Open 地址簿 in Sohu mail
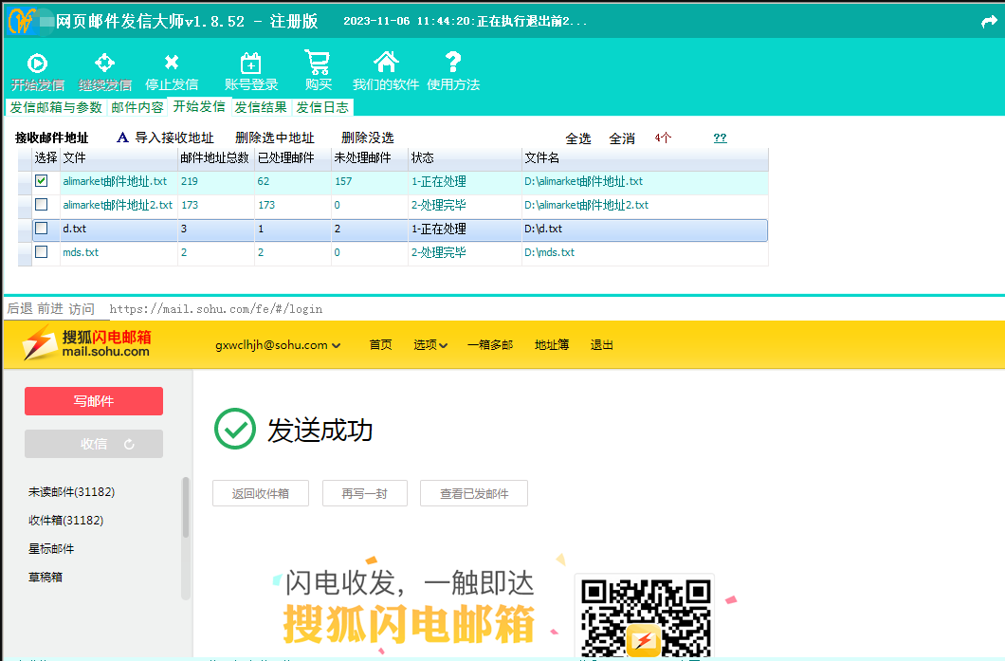Viewport: 1005px width, 661px height. [552, 345]
